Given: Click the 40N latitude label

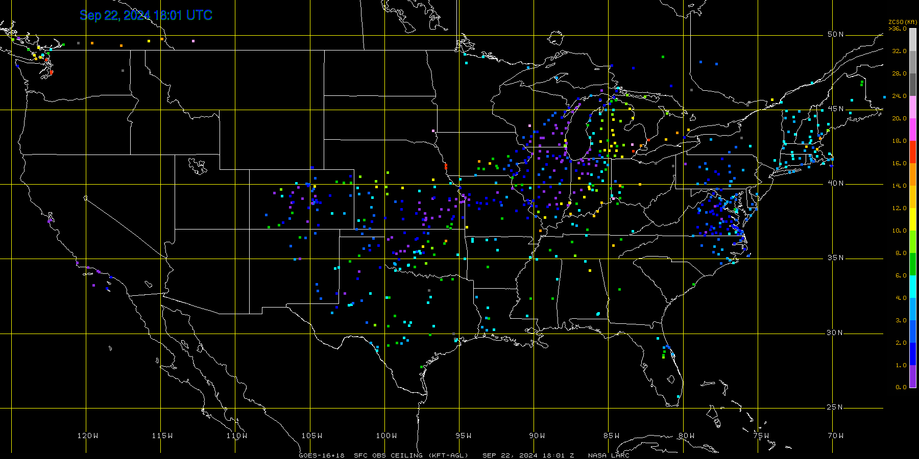Looking at the screenshot, I should [x=836, y=183].
